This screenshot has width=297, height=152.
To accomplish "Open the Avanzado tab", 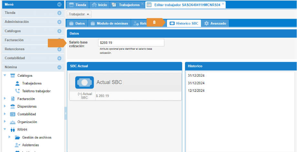I will [x=215, y=24].
